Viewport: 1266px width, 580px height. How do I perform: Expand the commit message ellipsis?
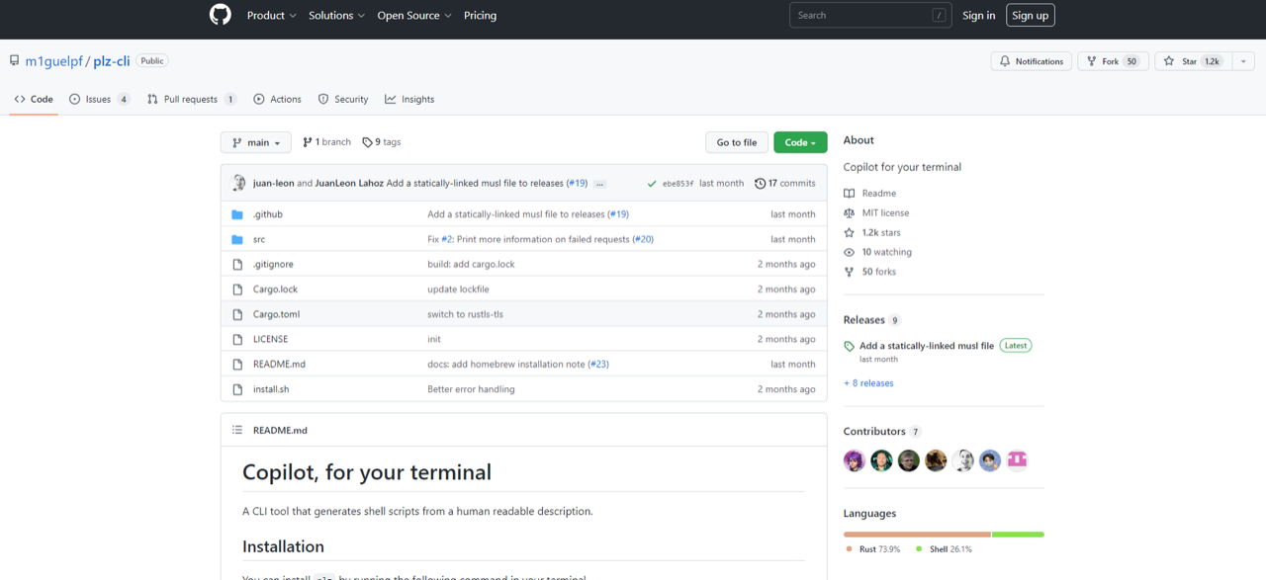tap(600, 184)
